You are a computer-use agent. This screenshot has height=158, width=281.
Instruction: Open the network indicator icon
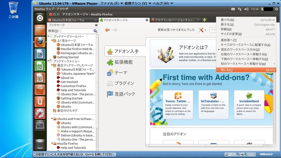point(240,9)
